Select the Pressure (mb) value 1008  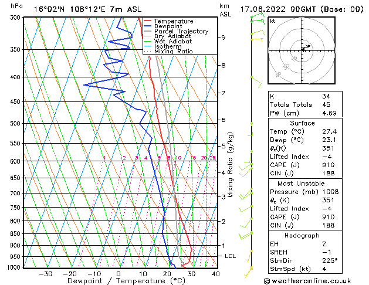pyautogui.click(x=330, y=192)
